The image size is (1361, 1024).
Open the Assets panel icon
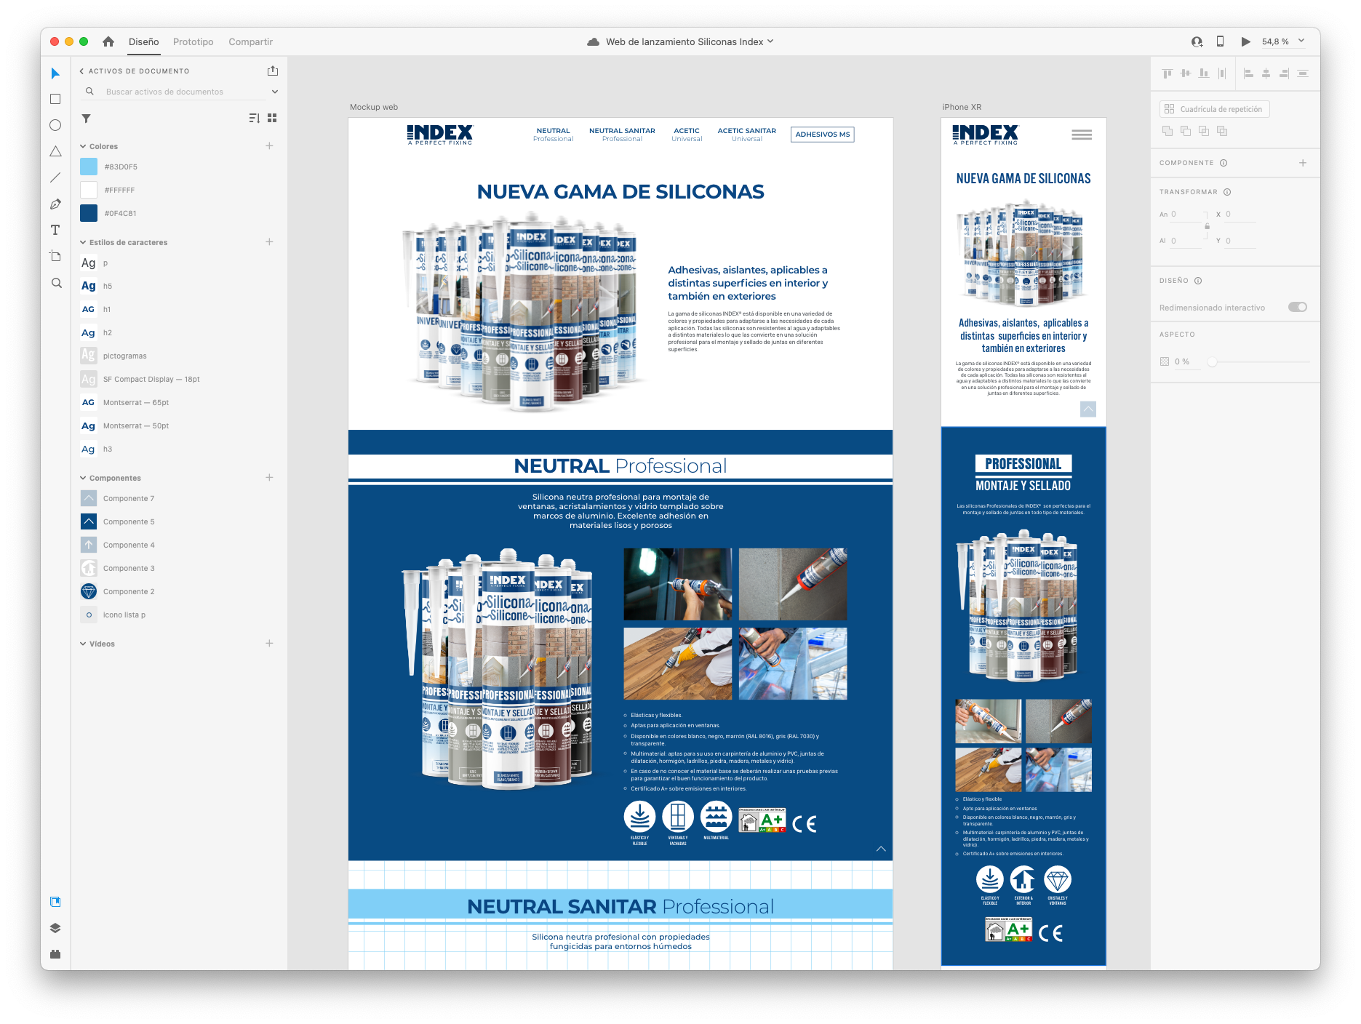coord(55,902)
